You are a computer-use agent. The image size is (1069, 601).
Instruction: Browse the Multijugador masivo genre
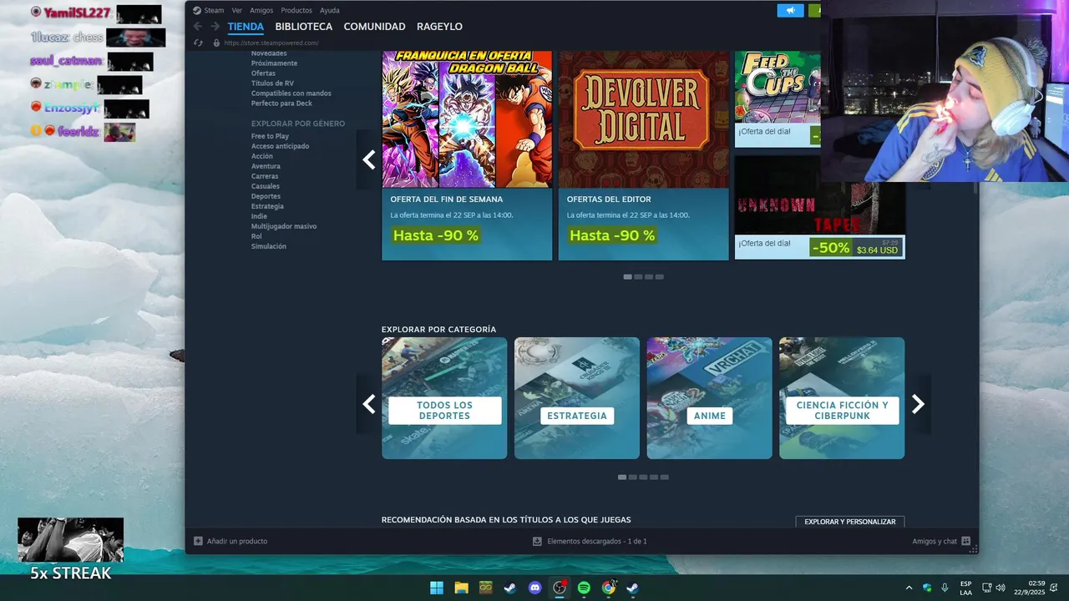[284, 226]
